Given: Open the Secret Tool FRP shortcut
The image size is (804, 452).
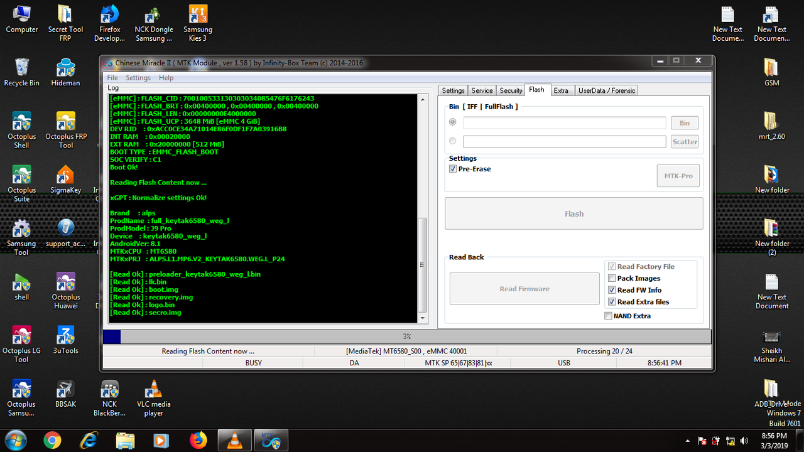Looking at the screenshot, I should [x=65, y=23].
